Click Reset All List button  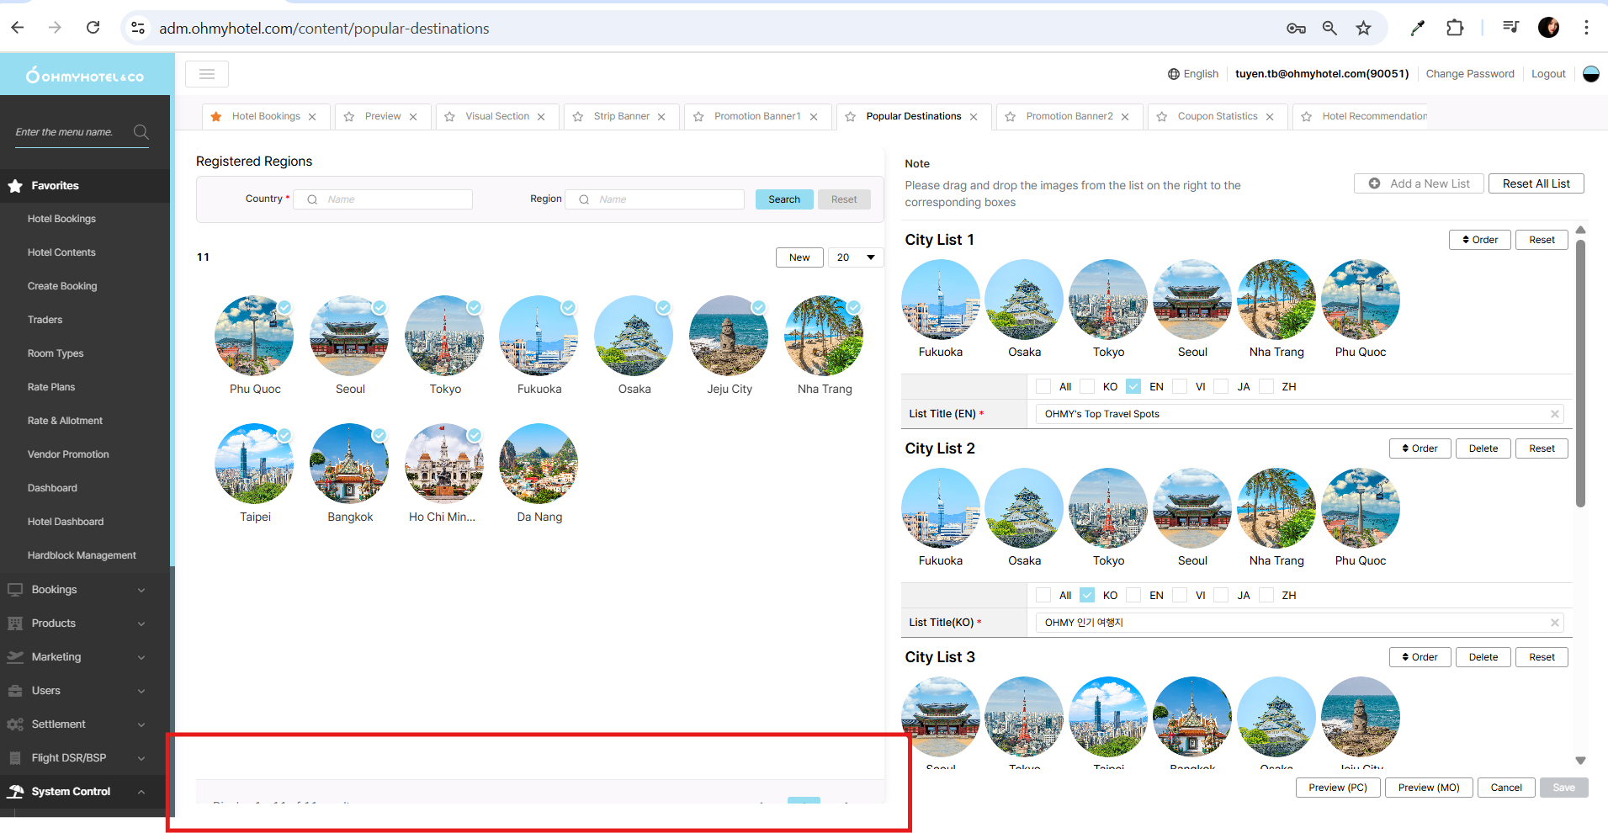pyautogui.click(x=1536, y=183)
